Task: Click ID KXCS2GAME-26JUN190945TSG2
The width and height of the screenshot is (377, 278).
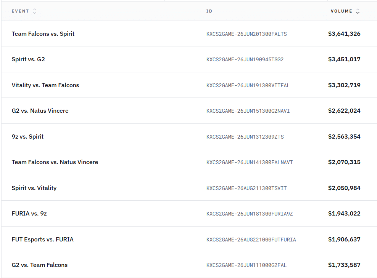Action: click(x=245, y=59)
